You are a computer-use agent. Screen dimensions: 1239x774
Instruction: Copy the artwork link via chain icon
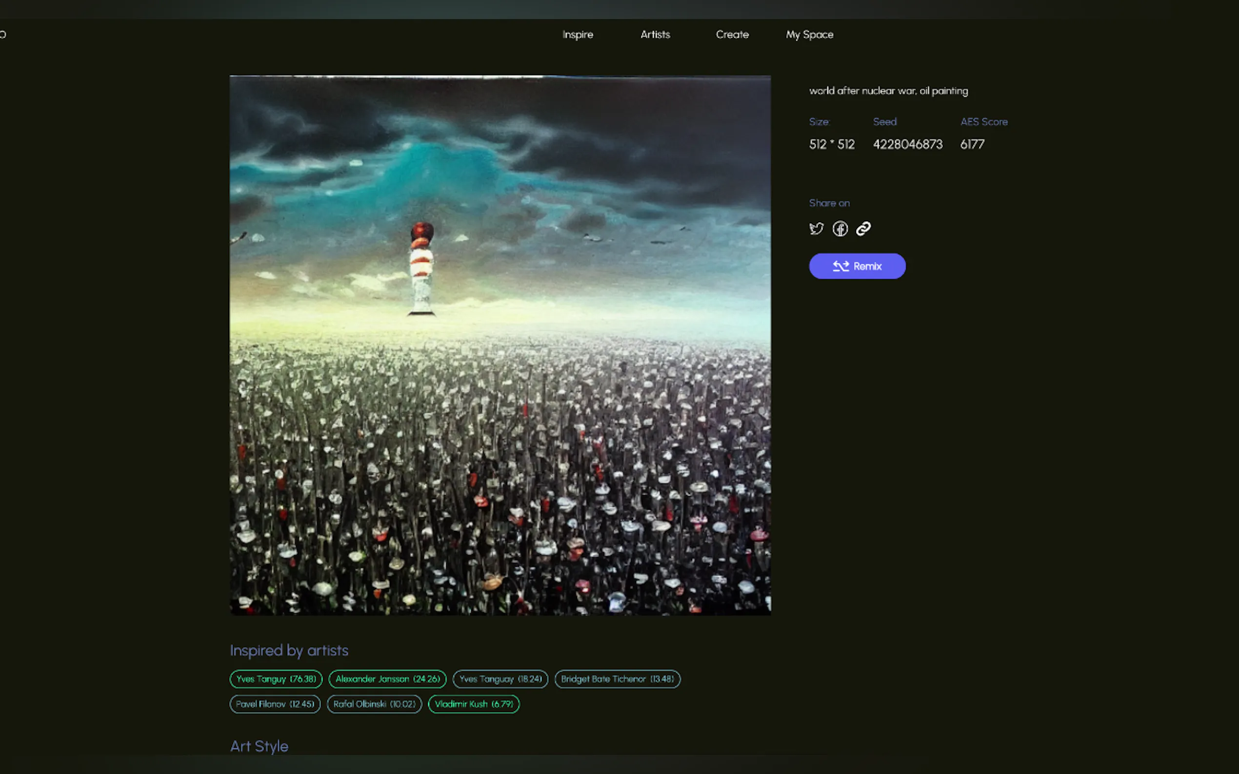click(x=863, y=228)
